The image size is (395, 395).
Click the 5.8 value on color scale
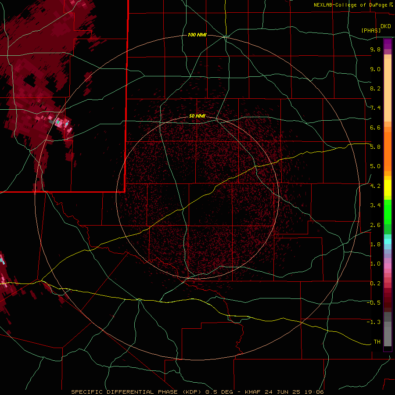coord(375,147)
